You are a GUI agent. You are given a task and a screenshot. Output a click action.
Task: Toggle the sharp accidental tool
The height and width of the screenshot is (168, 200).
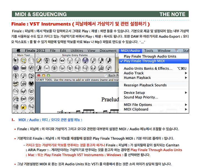[54, 68]
